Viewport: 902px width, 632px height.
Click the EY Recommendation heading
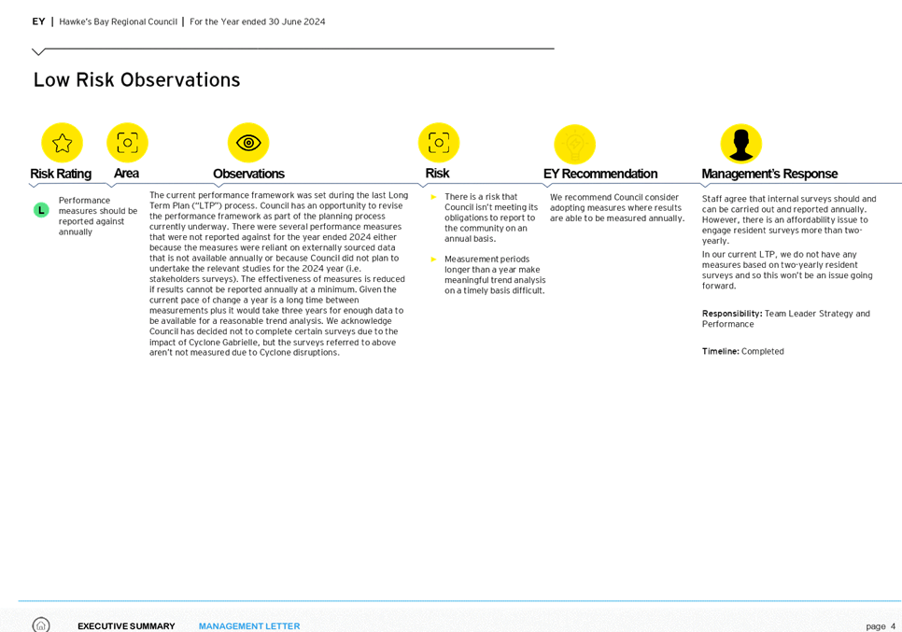coord(600,174)
